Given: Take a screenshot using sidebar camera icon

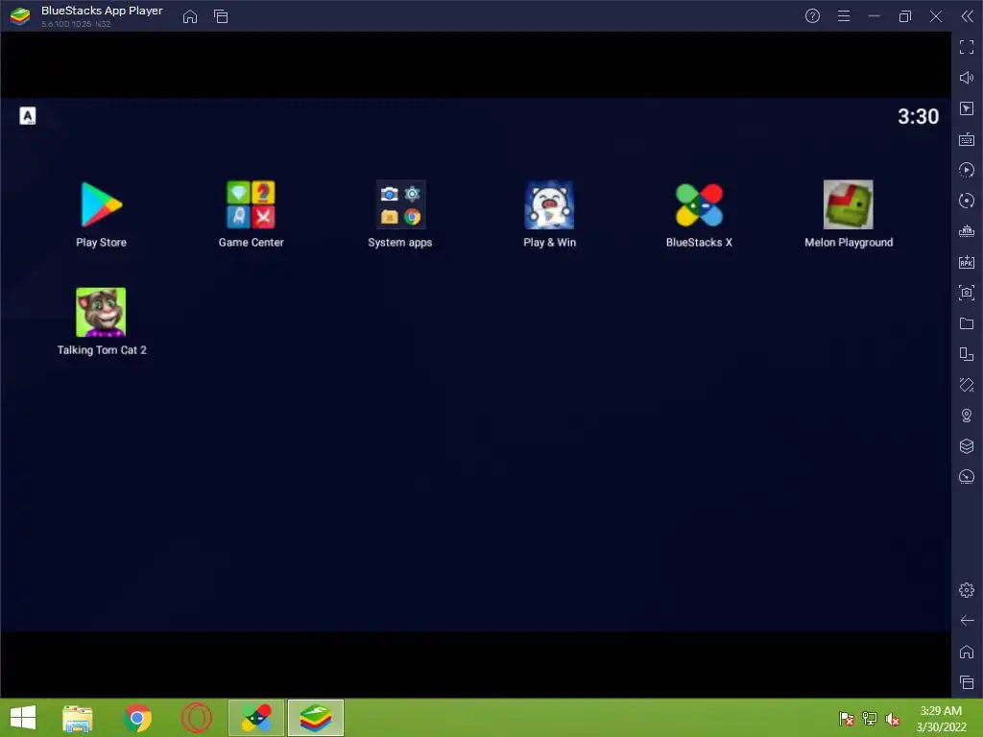Looking at the screenshot, I should tap(967, 293).
